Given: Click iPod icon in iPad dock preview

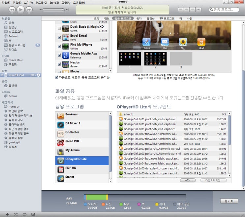Looking at the screenshot, I should click(201, 42).
